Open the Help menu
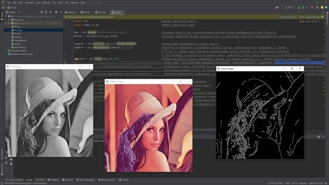This screenshot has height=185, width=329. [83, 3]
